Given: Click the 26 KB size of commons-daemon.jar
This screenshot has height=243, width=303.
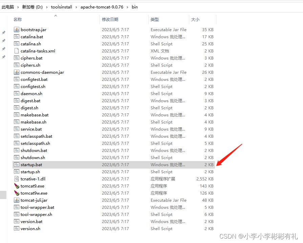Looking at the screenshot, I should (208, 72).
